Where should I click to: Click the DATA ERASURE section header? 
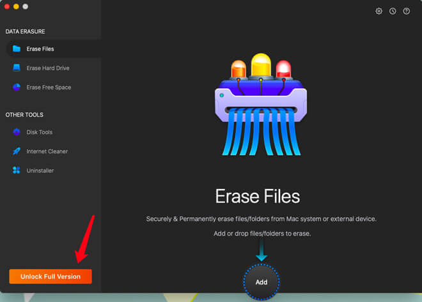coord(26,31)
